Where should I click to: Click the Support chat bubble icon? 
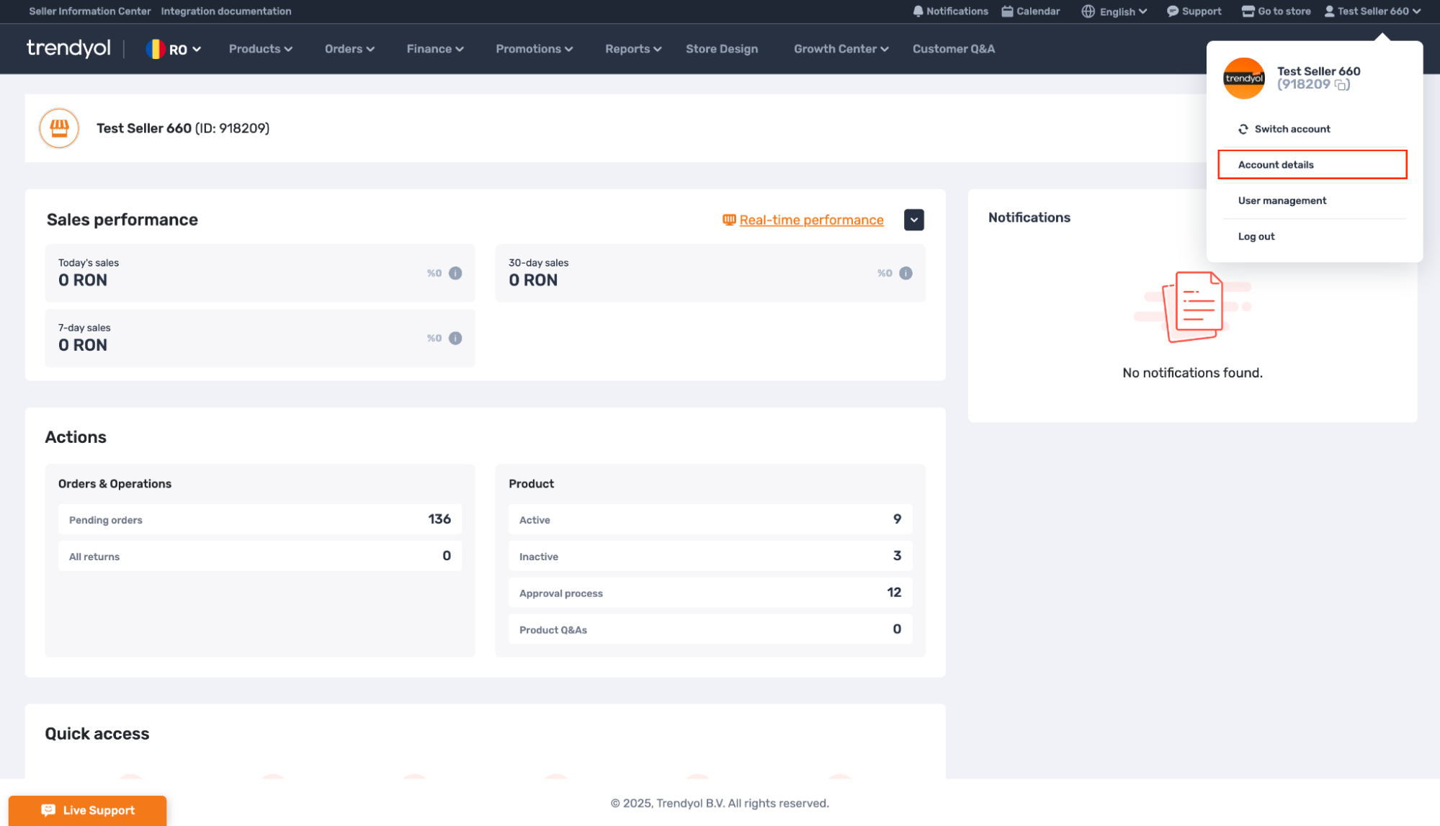1172,12
